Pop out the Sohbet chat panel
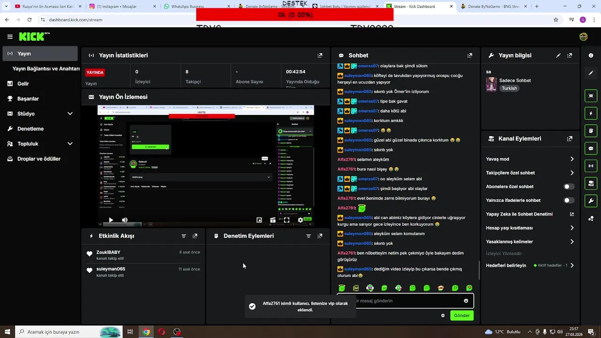Viewport: 601px width, 338px height. point(470,55)
